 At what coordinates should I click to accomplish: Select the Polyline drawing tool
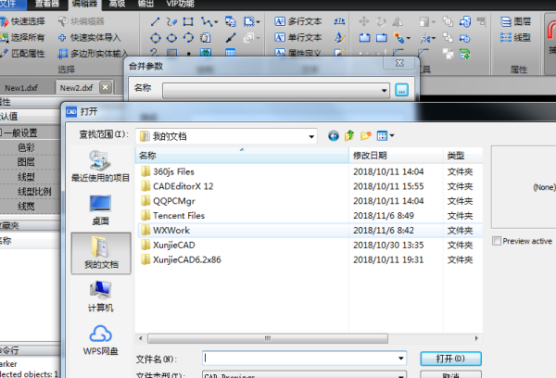tap(206, 22)
